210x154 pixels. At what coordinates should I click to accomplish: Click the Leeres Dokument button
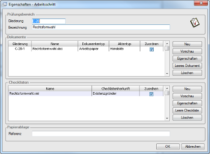pos(187,66)
